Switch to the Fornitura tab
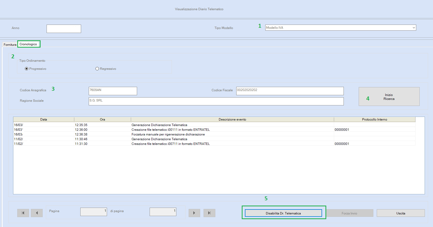Screen dimensions: 433x227 click(x=10, y=45)
